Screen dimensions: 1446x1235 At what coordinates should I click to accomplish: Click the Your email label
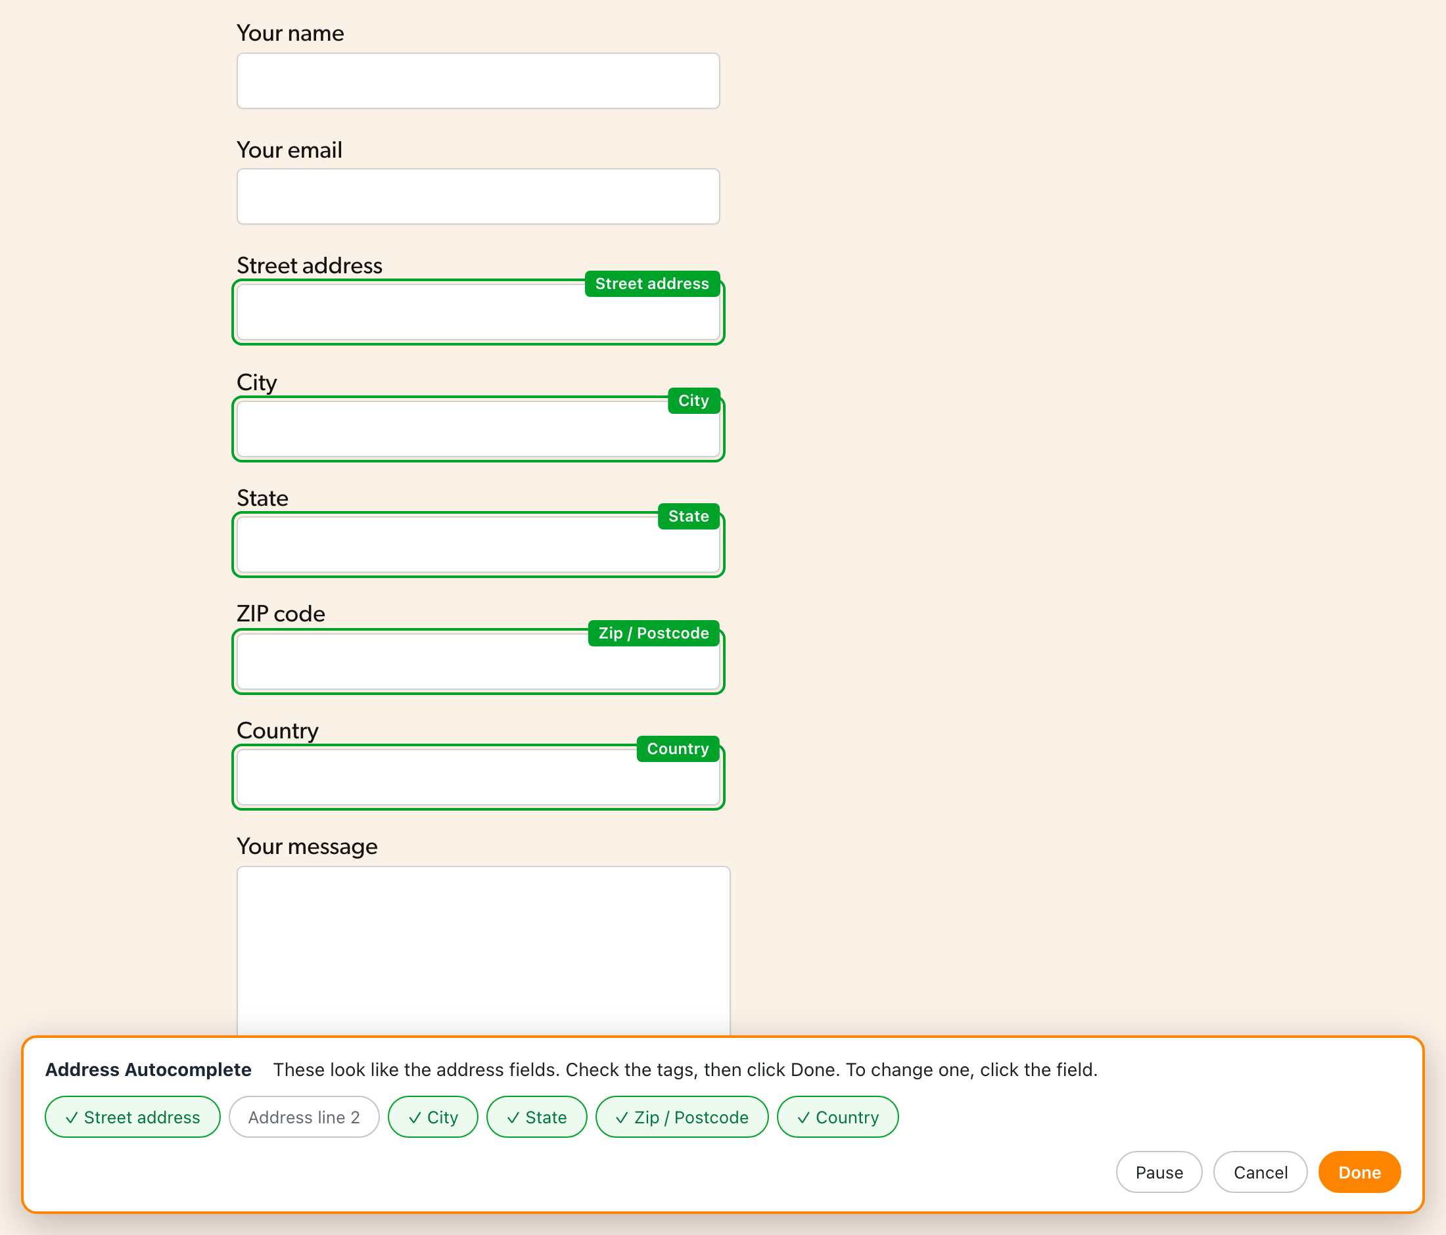coord(290,150)
